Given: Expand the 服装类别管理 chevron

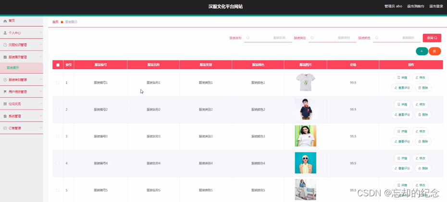Looking at the screenshot, I should click(x=41, y=80).
